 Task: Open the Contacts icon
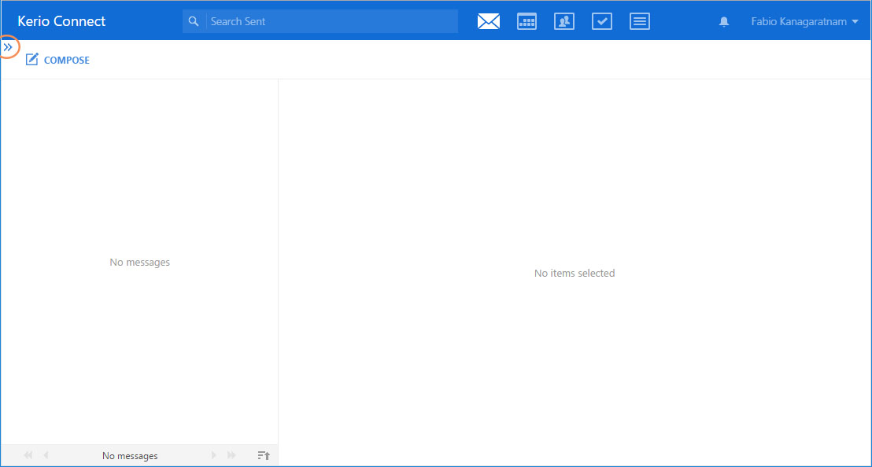pos(564,22)
